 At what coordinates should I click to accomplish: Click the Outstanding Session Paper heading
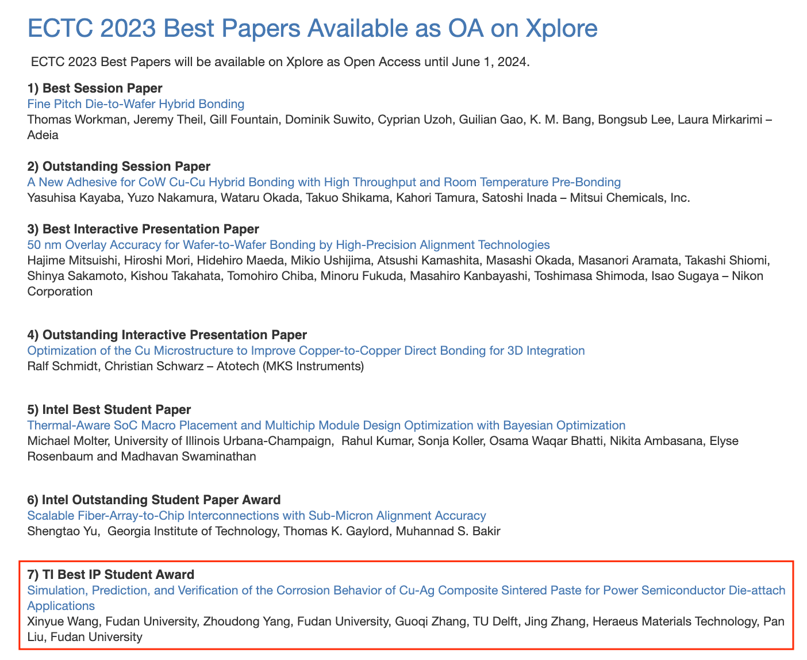pyautogui.click(x=118, y=166)
